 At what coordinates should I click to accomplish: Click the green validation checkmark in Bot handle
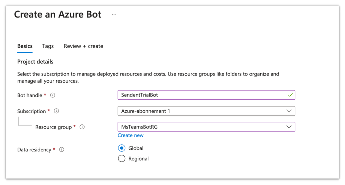290,95
